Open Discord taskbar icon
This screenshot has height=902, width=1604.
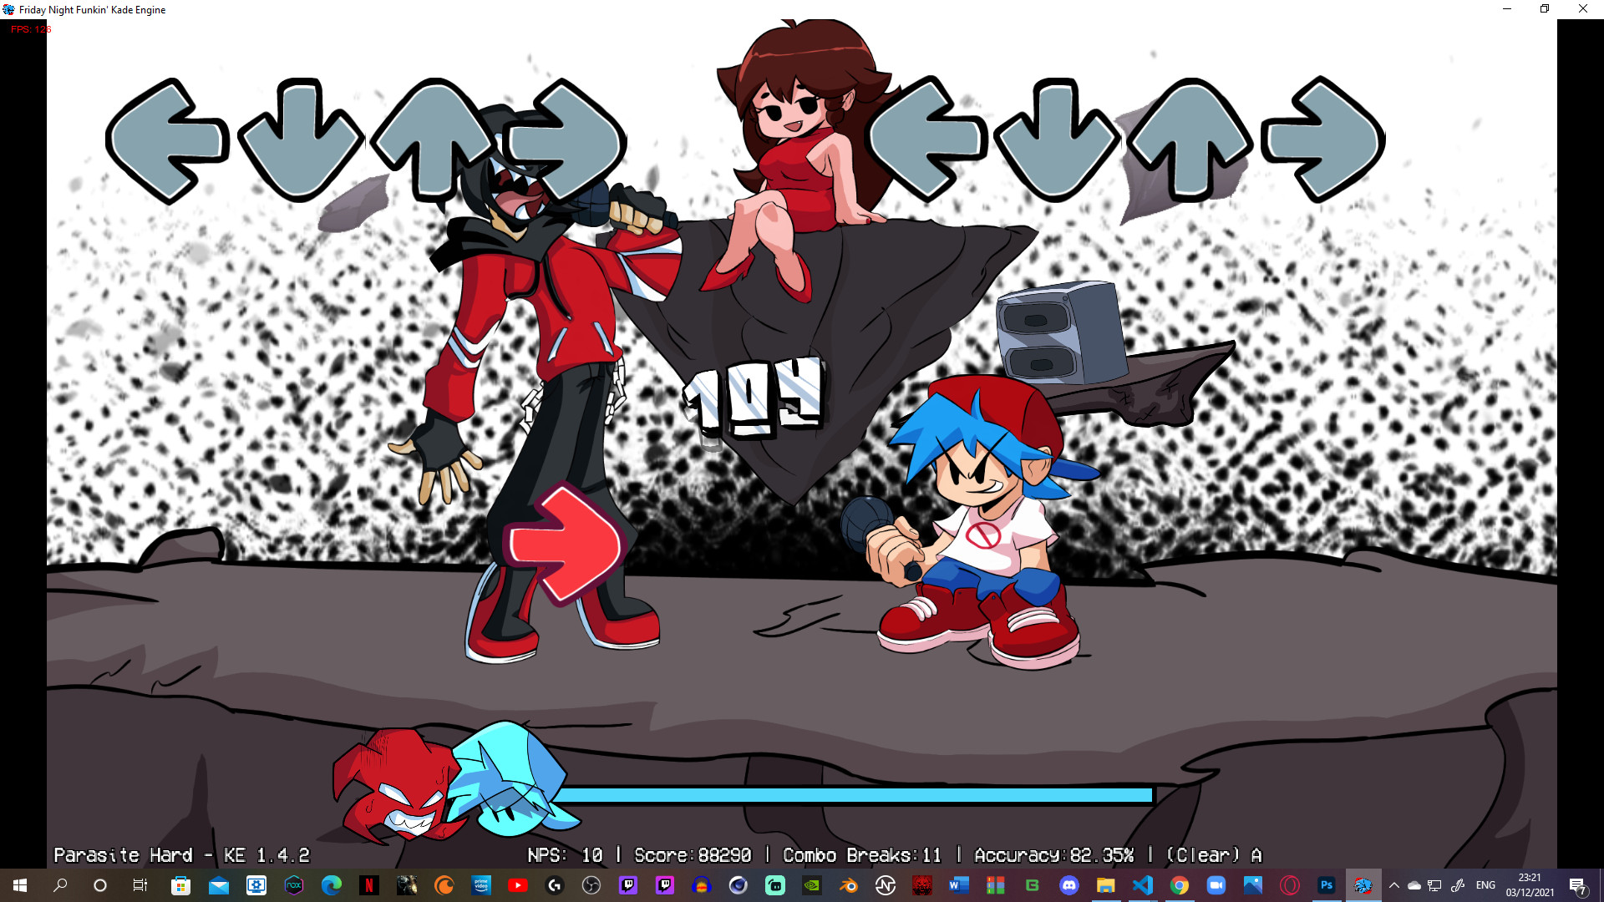point(1069,885)
